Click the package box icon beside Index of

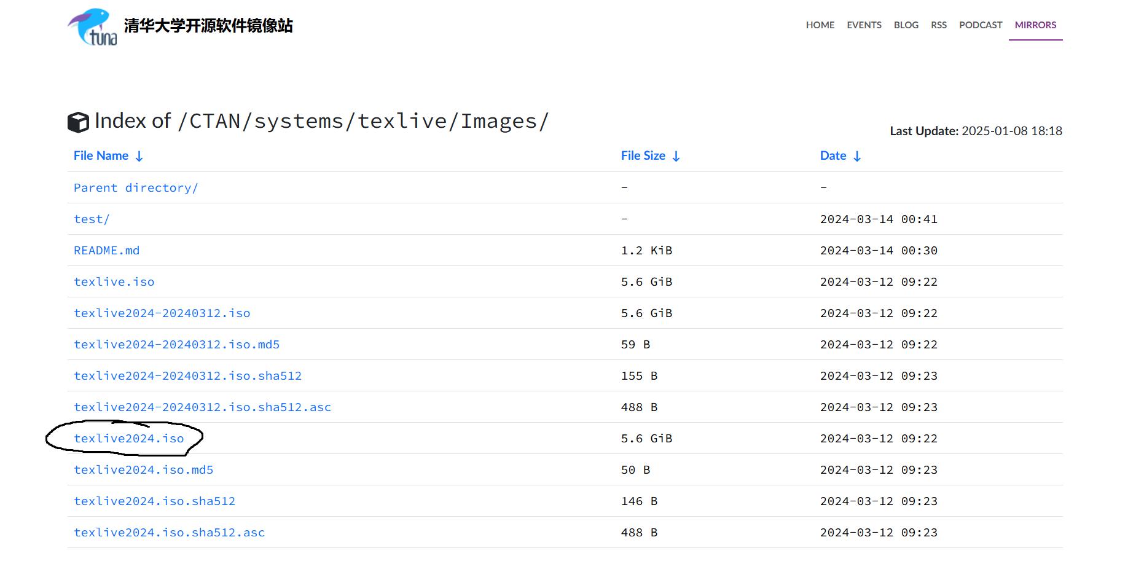78,122
